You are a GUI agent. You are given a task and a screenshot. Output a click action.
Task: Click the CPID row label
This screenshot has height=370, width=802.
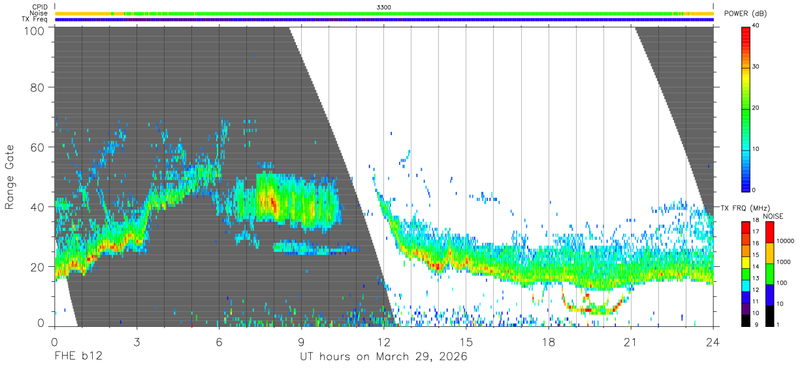39,7
